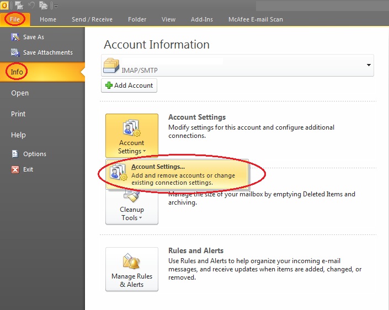
Task: Choose Account Settings... from dropdown menu
Action: 177,174
